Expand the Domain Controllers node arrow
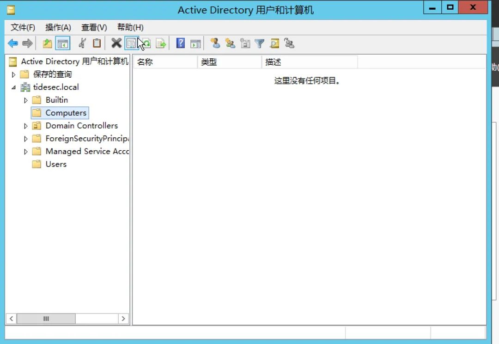The image size is (499, 344). [26, 126]
